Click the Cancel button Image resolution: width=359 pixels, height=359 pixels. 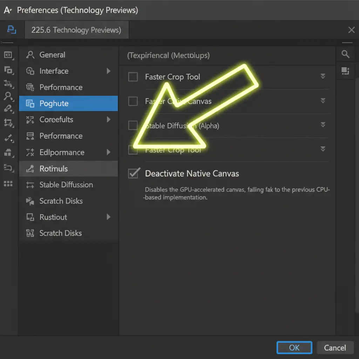pos(334,347)
